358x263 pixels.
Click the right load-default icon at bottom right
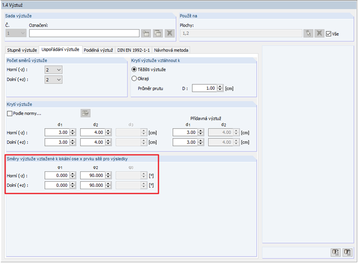coord(347,252)
